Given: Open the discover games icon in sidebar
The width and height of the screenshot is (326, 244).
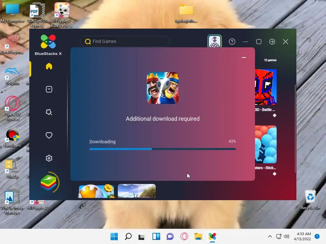Looking at the screenshot, I should pos(49,112).
